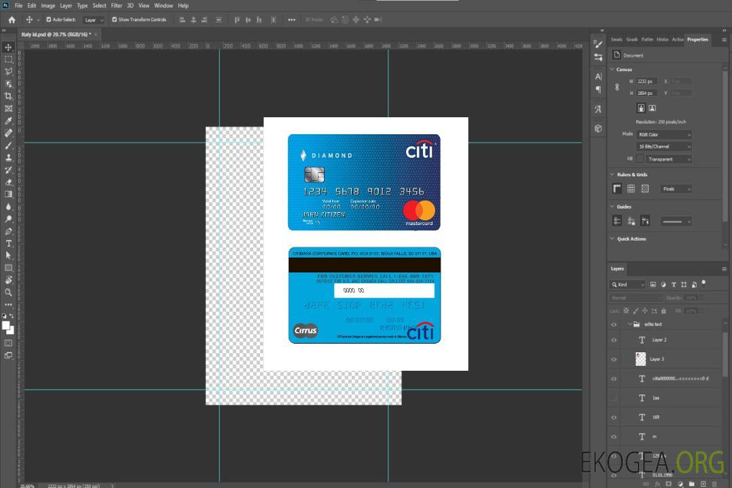Screen dimensions: 732x488
Task: Open the Filter menu
Action: click(x=117, y=5)
